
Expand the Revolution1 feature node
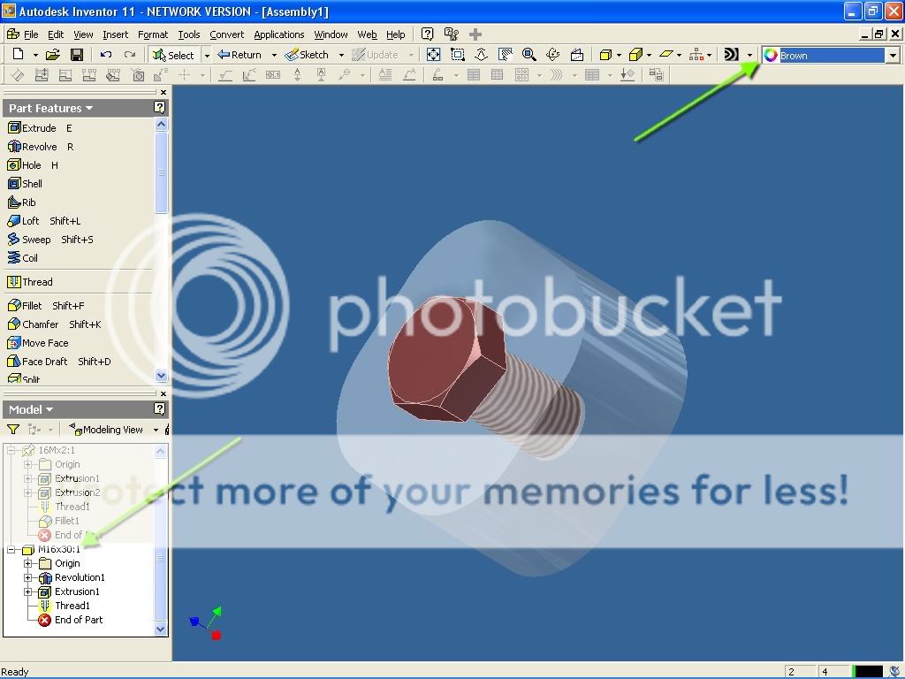(28, 578)
